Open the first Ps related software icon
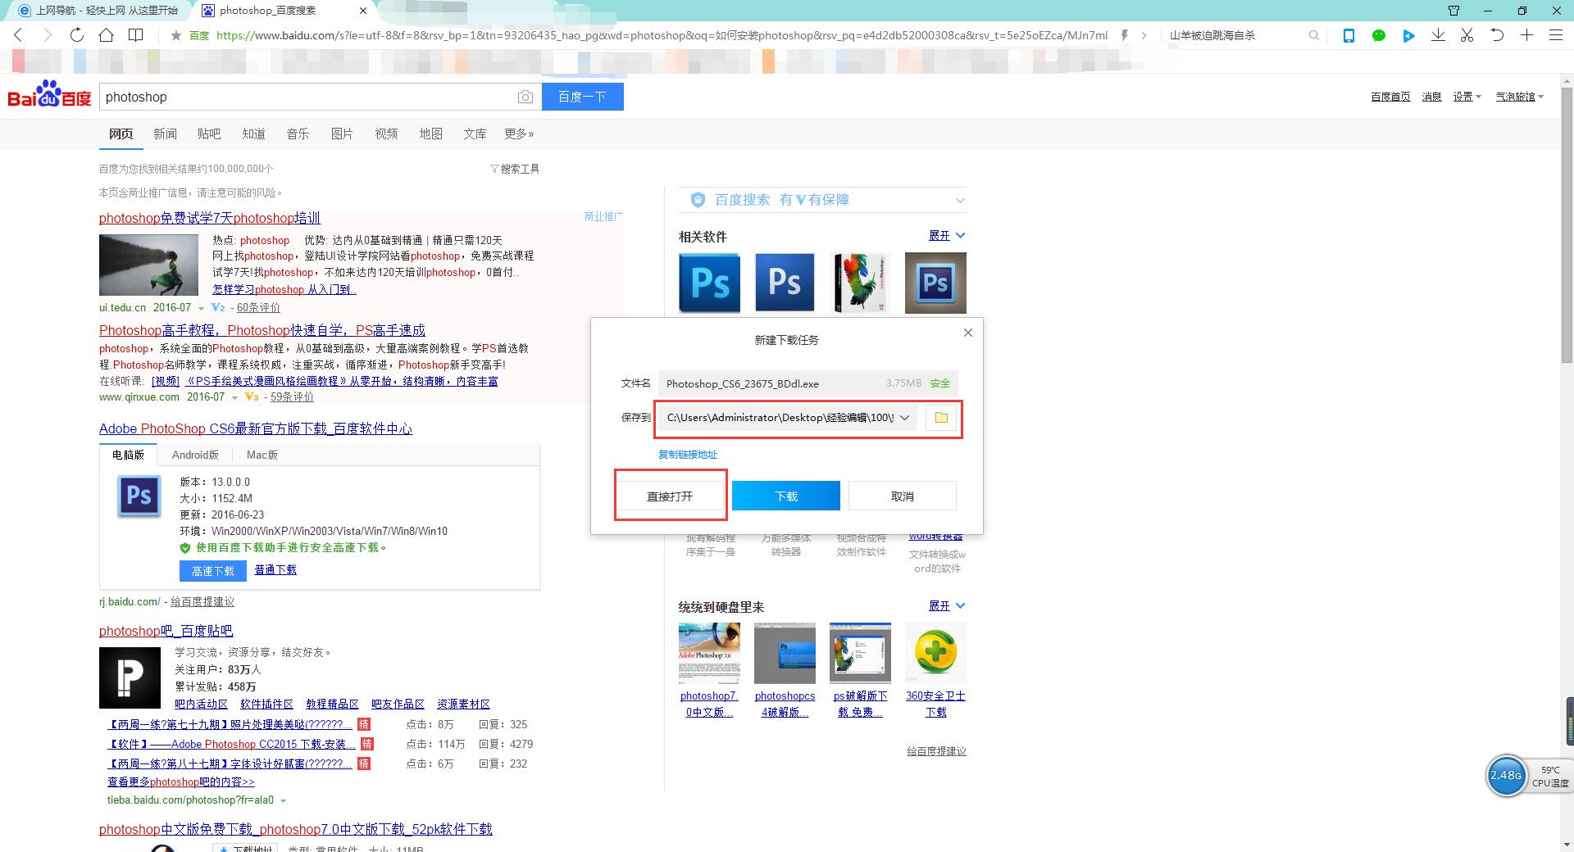Viewport: 1574px width, 852px height. tap(710, 283)
